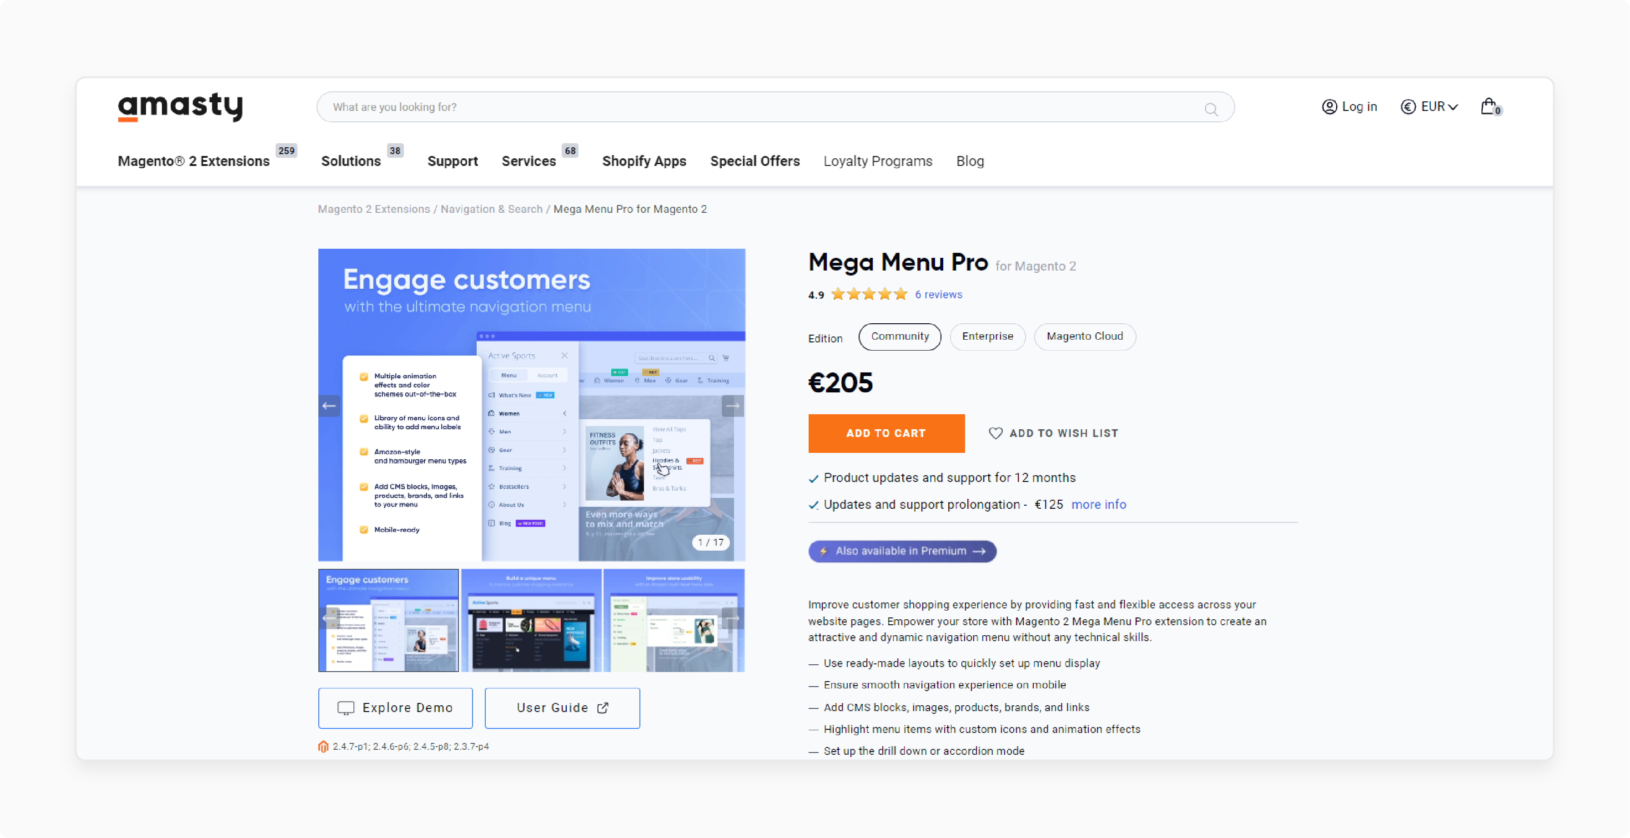
Task: Click the more info link
Action: click(1098, 504)
